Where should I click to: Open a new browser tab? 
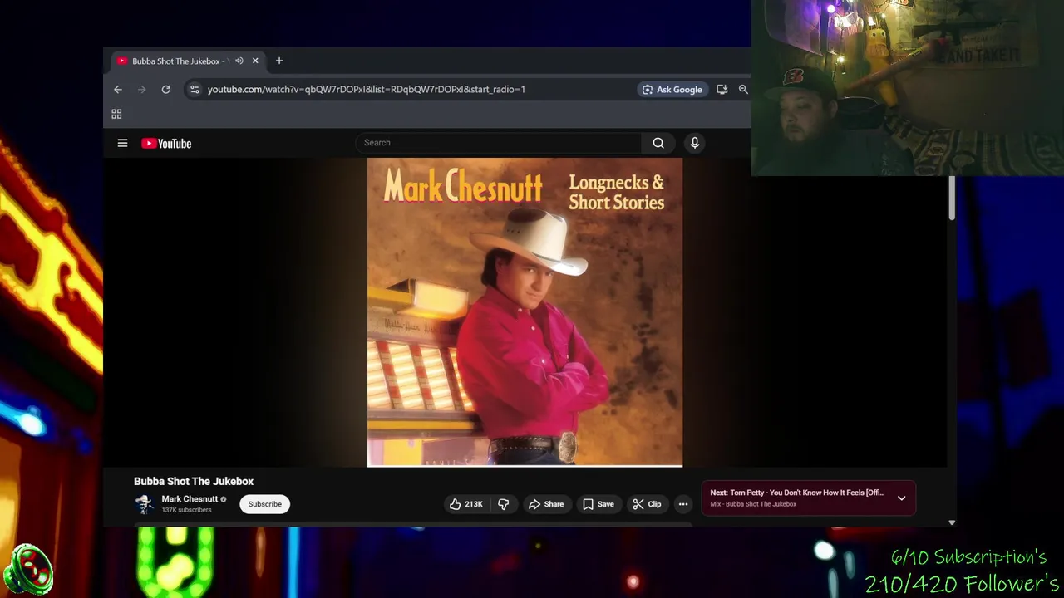279,61
